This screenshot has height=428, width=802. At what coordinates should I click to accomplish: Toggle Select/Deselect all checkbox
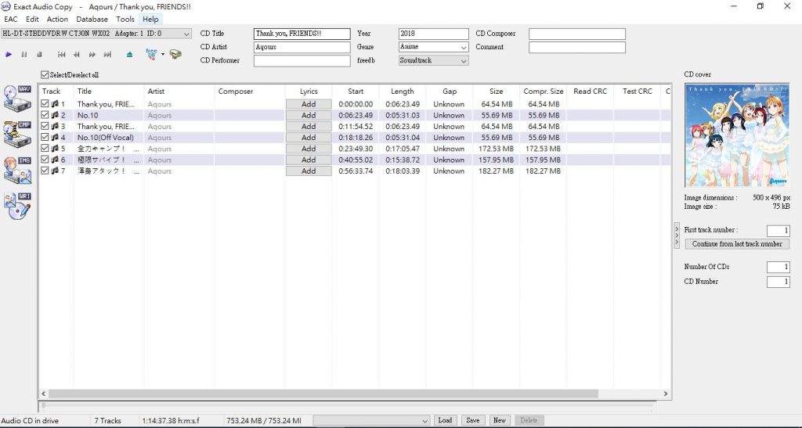click(45, 74)
